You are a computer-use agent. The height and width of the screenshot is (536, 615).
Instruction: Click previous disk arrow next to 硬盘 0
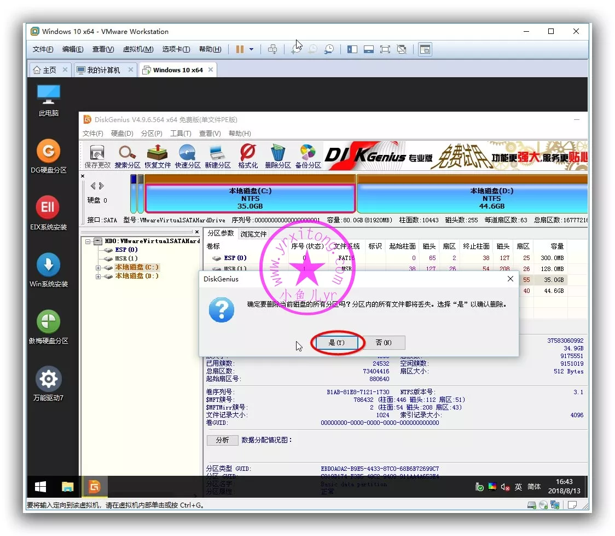tap(93, 186)
